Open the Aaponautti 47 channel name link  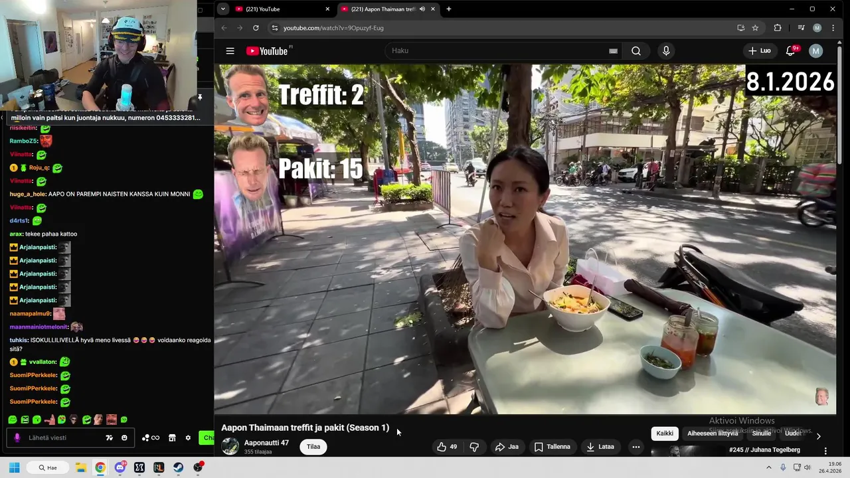point(266,443)
